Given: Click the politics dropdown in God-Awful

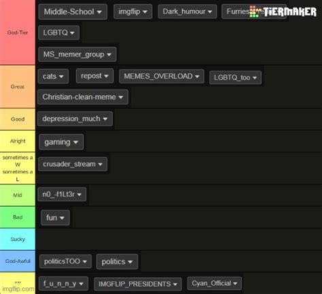Looking at the screenshot, I should (x=117, y=261).
